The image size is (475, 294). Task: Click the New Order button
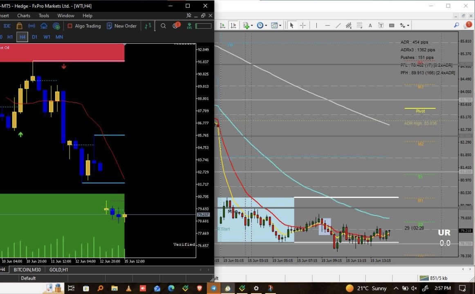(121, 26)
